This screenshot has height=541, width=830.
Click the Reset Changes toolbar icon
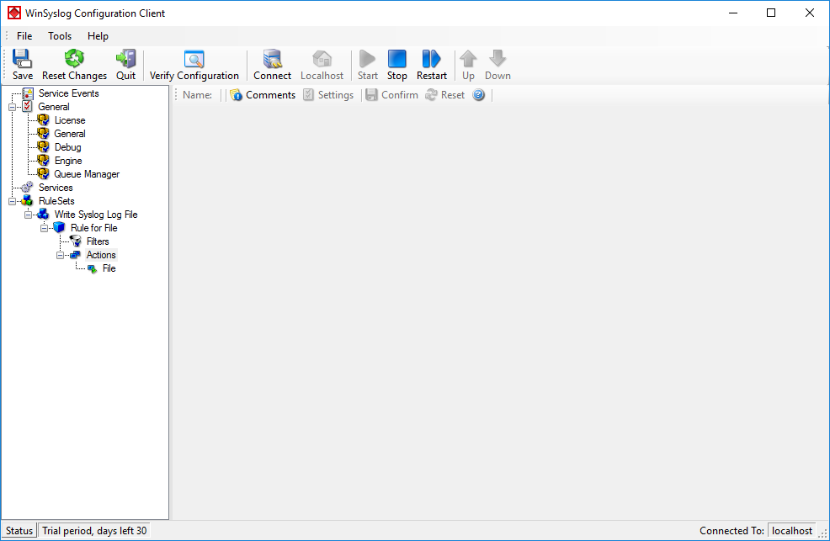[x=74, y=65]
